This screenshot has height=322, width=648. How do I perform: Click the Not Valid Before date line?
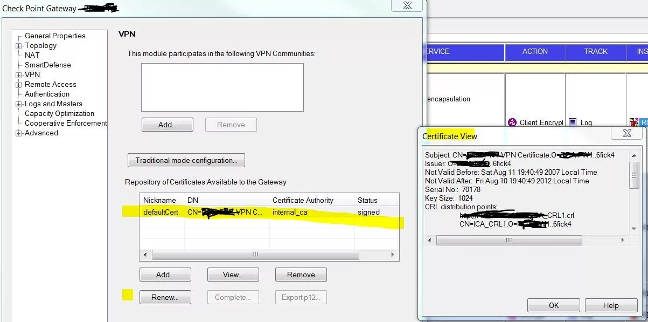coord(511,172)
